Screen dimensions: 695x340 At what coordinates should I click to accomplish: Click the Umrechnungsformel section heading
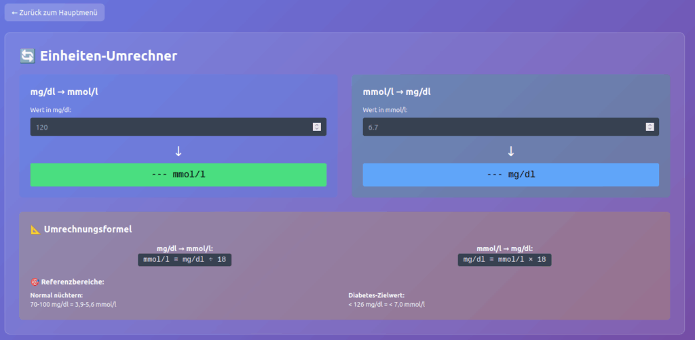click(88, 230)
